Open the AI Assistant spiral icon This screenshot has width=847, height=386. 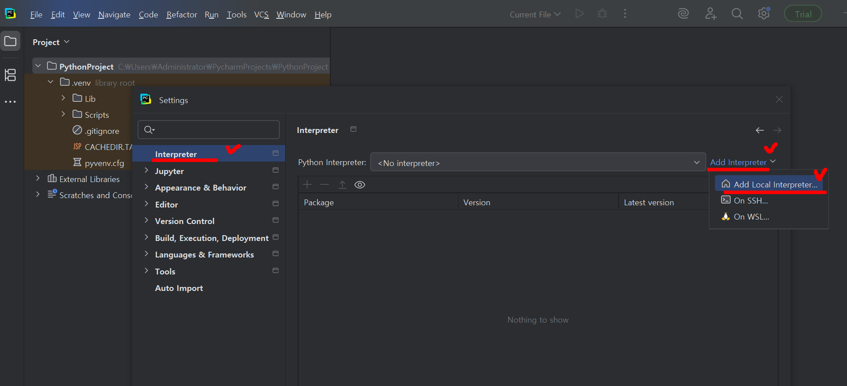[x=683, y=14]
